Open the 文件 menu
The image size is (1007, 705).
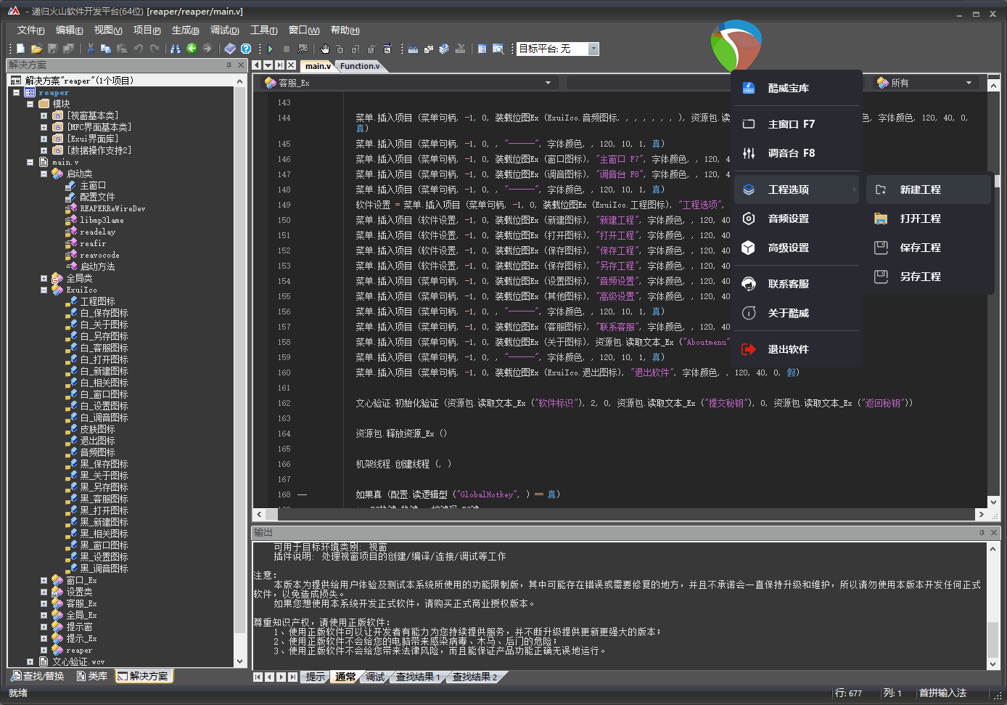[x=31, y=30]
